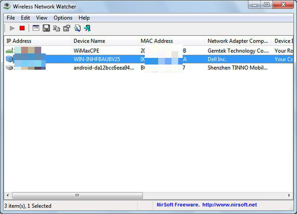The image size is (297, 214).
Task: Save selected items using floppy disk icon
Action: tap(46, 28)
